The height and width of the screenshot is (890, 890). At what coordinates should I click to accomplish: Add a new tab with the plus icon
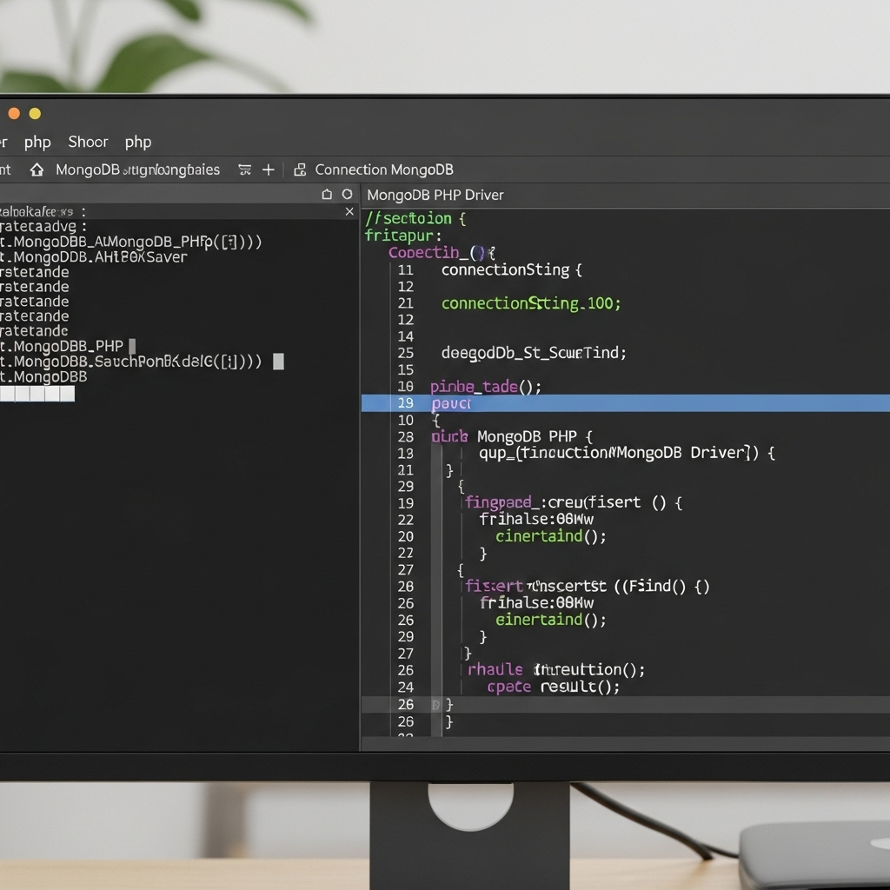pos(269,169)
